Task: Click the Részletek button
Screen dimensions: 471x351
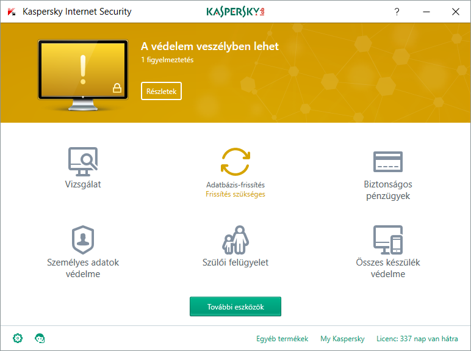Action: point(161,91)
